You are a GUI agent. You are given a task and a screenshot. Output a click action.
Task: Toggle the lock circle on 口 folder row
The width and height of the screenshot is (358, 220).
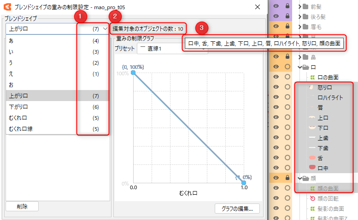pyautogui.click(x=288, y=67)
